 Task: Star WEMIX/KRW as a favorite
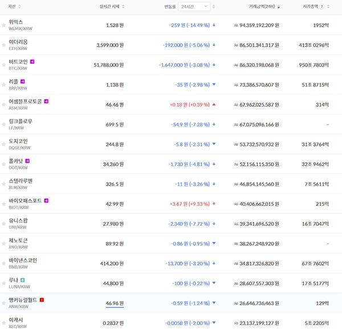pyautogui.click(x=4, y=25)
